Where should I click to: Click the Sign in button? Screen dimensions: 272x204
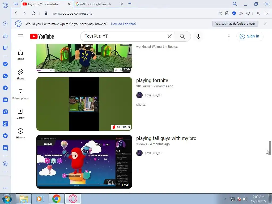click(x=250, y=36)
